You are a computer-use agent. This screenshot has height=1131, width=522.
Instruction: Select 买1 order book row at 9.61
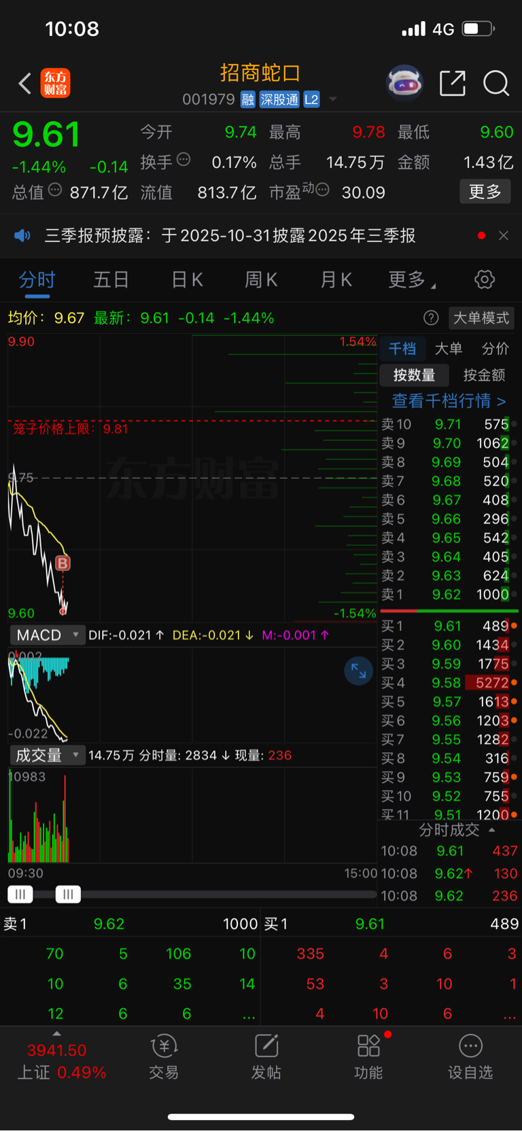click(x=447, y=626)
